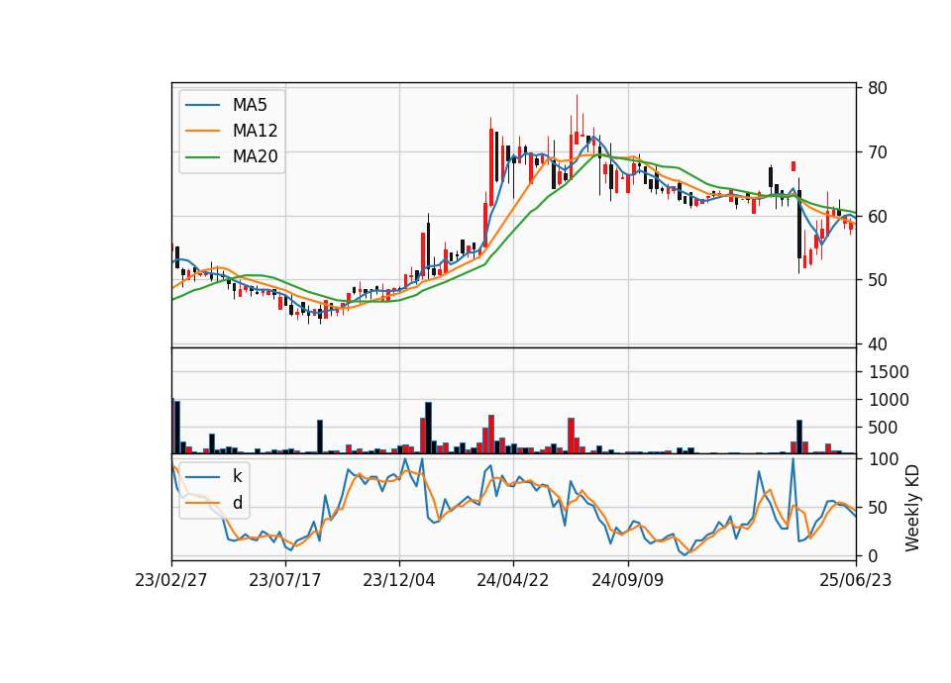Click the Weekly KD axis label
The image size is (951, 683).
(912, 508)
